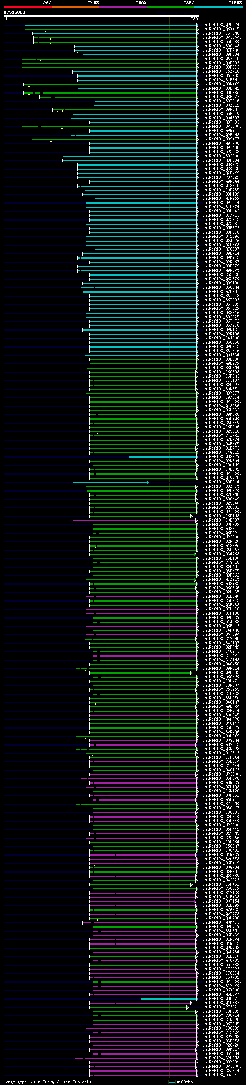246x1085 pixels.
Task: Click the cyan ~100% legend segment
Action: pyautogui.click(x=218, y=7)
